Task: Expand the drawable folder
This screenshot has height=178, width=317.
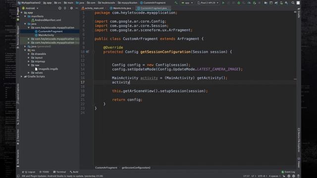Action: (29, 54)
